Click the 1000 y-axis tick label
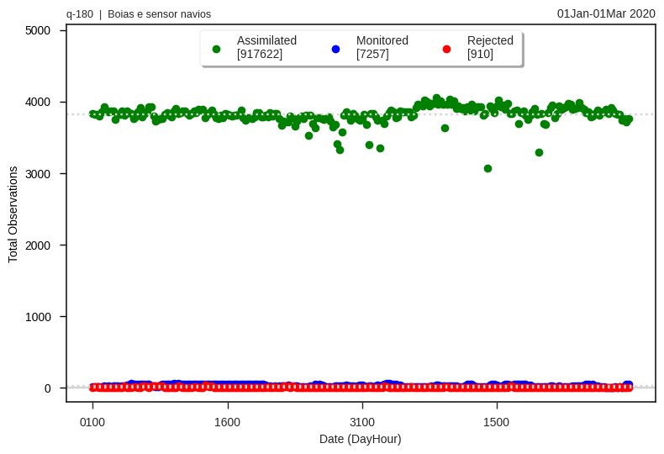664x454 pixels. (38, 317)
